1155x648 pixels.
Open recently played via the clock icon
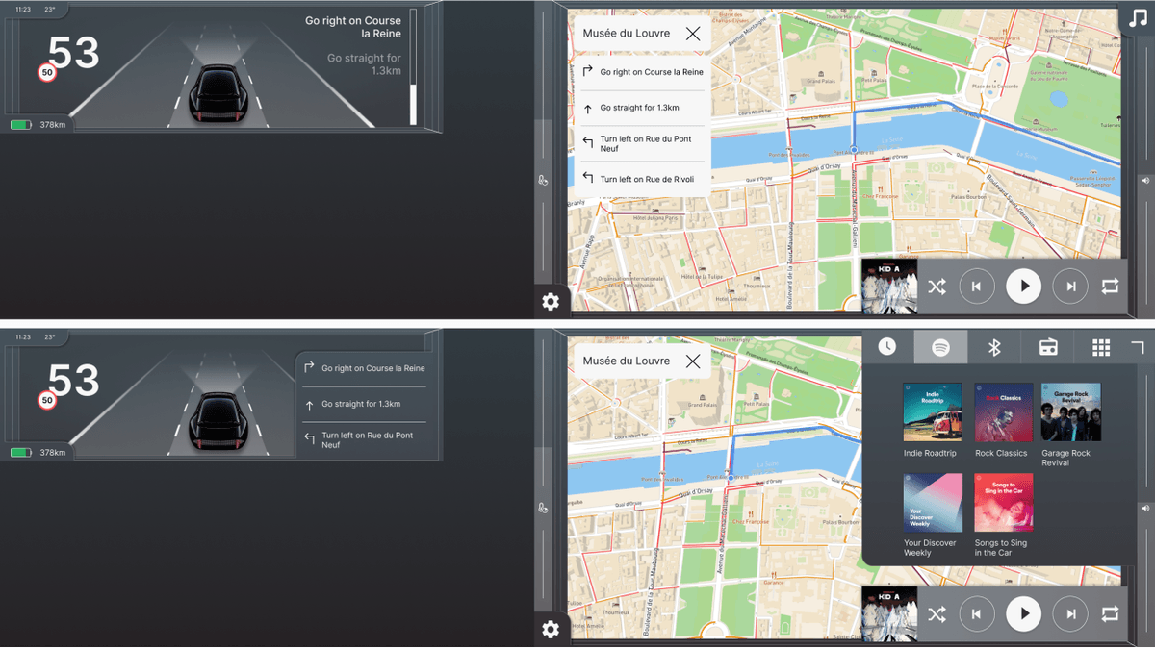pyautogui.click(x=888, y=347)
